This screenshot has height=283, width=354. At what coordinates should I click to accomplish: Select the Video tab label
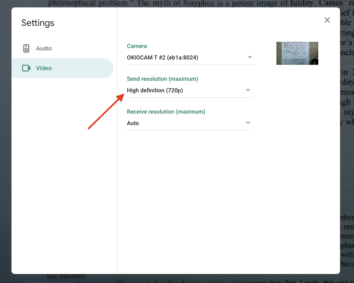(44, 68)
